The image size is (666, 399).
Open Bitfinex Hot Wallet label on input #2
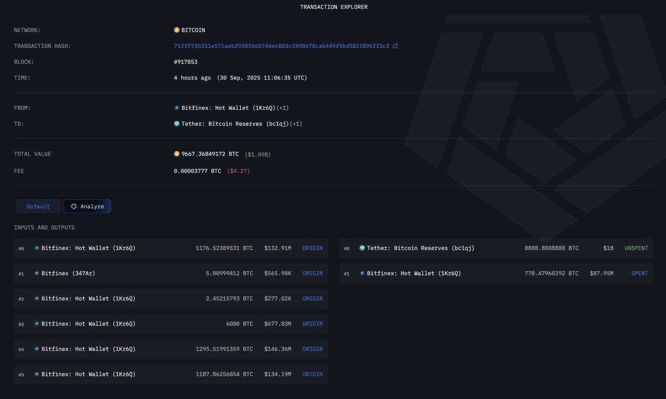[88, 299]
